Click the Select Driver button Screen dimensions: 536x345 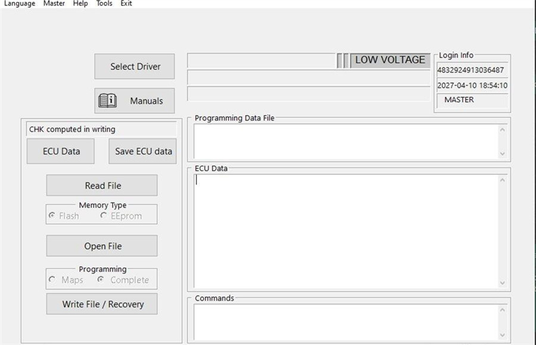[135, 66]
